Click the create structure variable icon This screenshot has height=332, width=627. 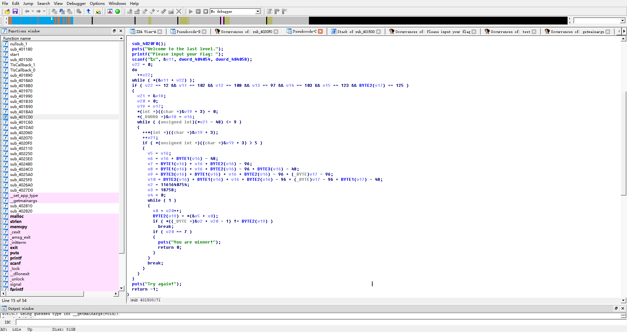tap(153, 11)
